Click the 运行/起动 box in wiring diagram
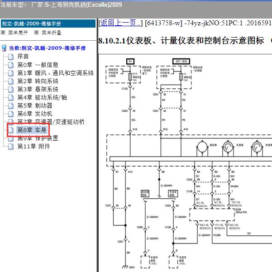The image size is (272, 272). [x=181, y=62]
